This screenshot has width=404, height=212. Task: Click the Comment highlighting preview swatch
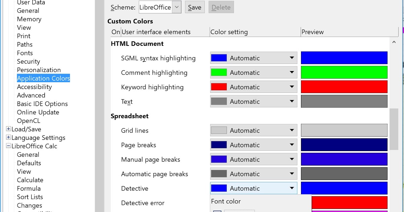tap(344, 72)
